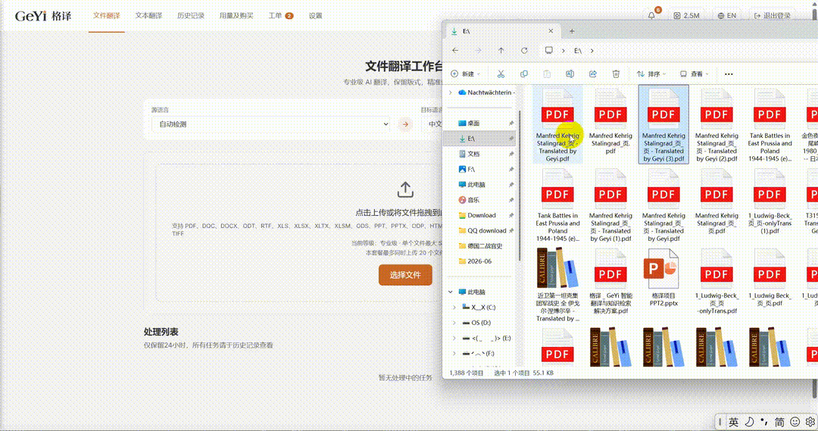Delete the selected file with trash icon
The image size is (818, 431).
pos(616,74)
